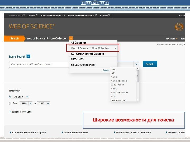This screenshot has width=190, height=142.
Task: Choose Author in the field list
Action: (x=123, y=77)
